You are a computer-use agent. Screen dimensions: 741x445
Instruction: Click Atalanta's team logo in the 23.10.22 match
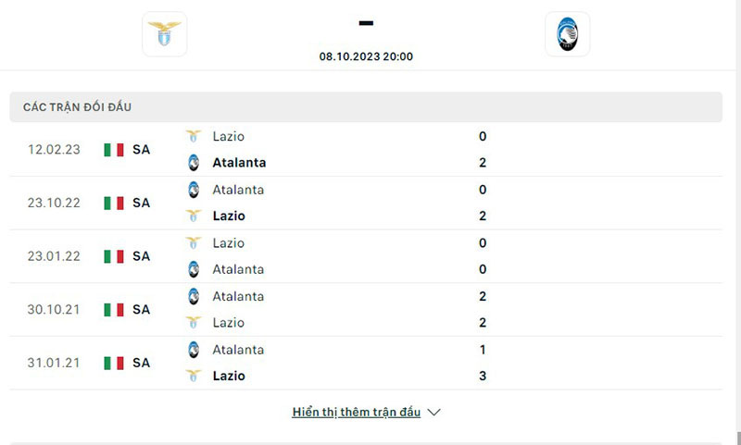point(194,190)
